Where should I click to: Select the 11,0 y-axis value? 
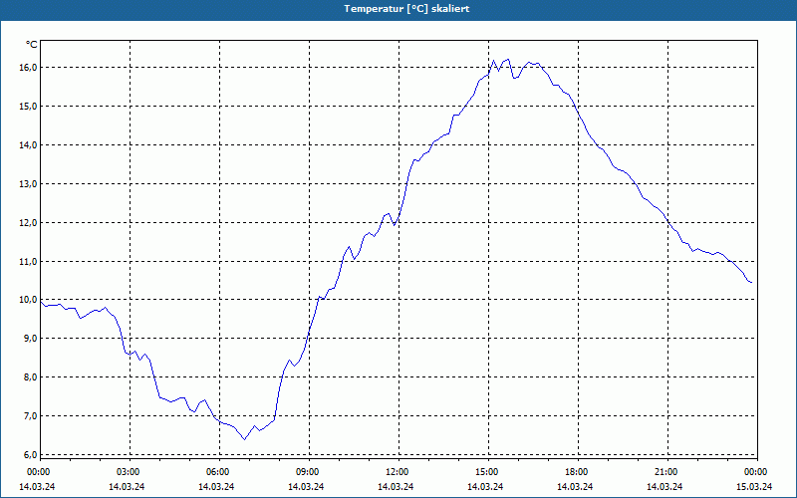(28, 261)
